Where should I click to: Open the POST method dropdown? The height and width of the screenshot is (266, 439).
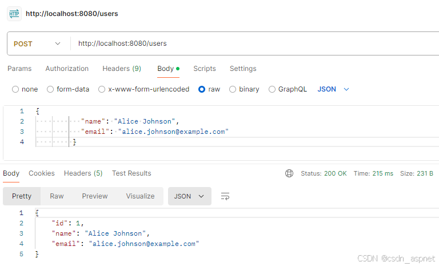(37, 43)
